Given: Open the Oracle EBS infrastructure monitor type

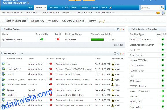Looking at the screenshot, I should (135, 50).
